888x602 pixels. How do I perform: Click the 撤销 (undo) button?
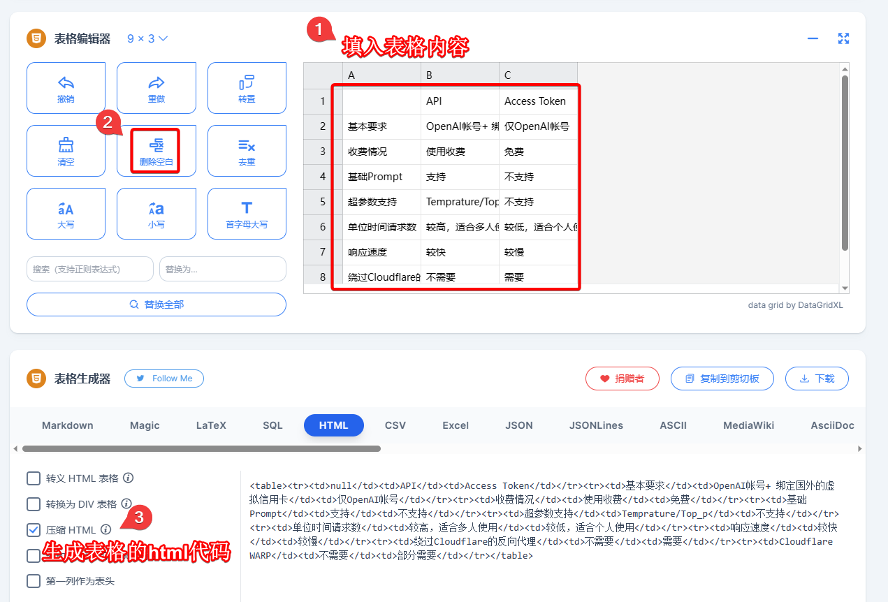66,88
